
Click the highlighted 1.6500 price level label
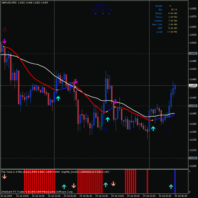coord(193,54)
